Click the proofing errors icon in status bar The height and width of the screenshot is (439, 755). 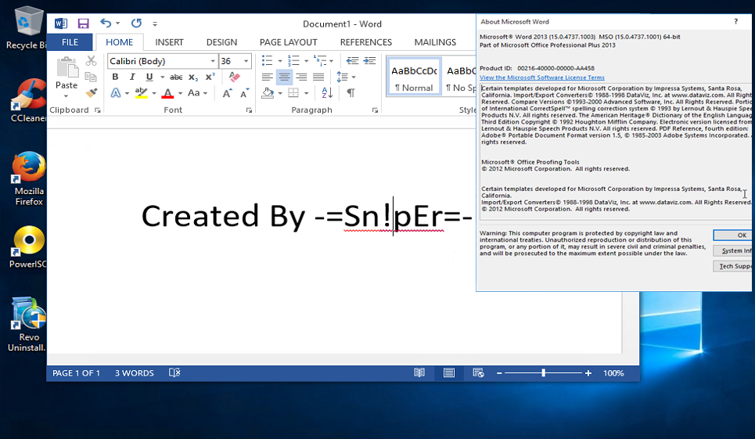point(174,372)
